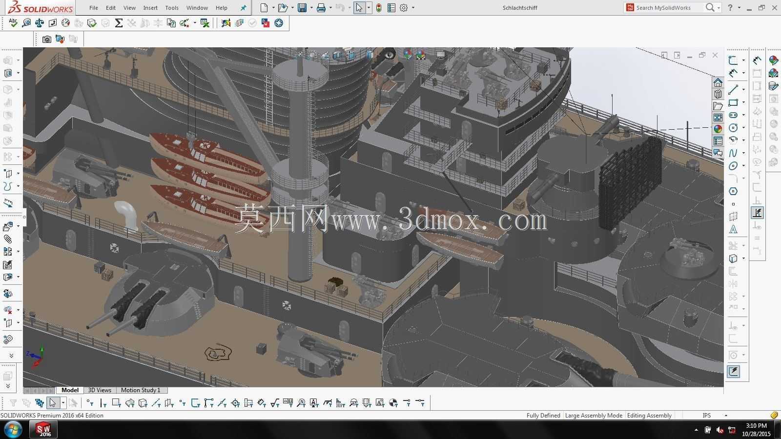Image resolution: width=781 pixels, height=439 pixels.
Task: Open the Tools menu
Action: [x=172, y=8]
